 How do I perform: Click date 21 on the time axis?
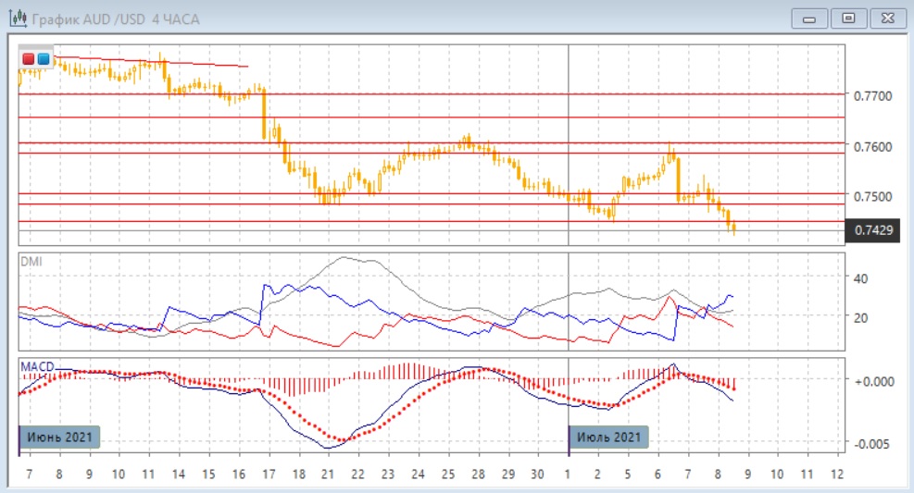(327, 474)
